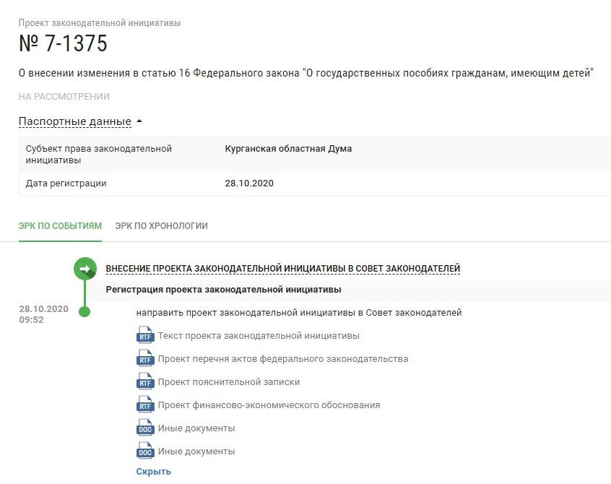Click the Дата регистрации value 28.10.2020
The image size is (611, 484).
249,183
